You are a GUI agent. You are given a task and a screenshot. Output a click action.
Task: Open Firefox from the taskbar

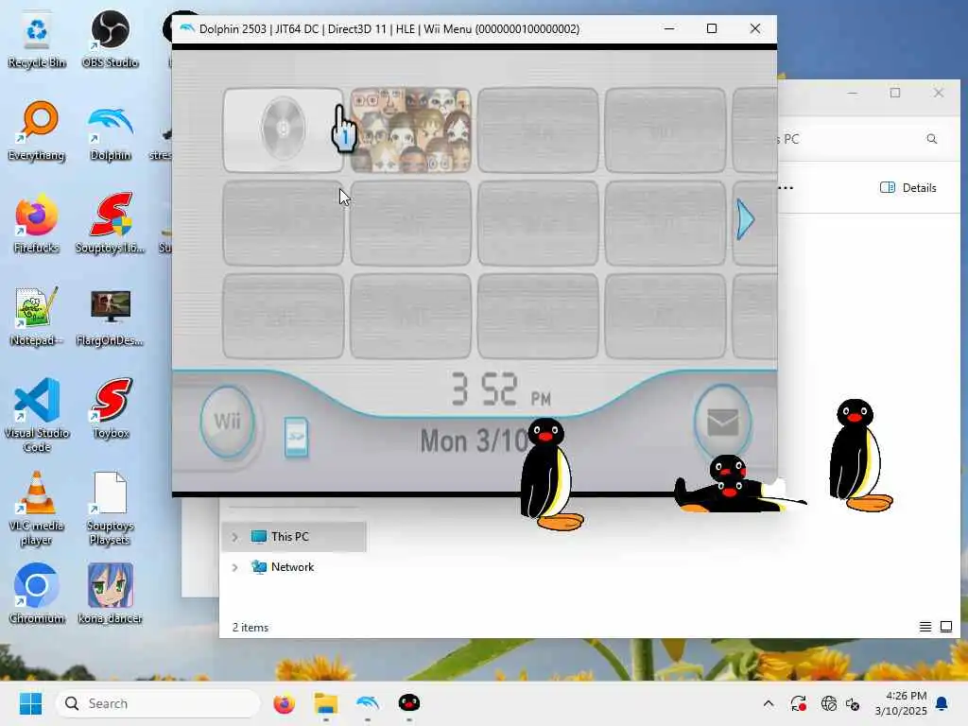(x=284, y=703)
